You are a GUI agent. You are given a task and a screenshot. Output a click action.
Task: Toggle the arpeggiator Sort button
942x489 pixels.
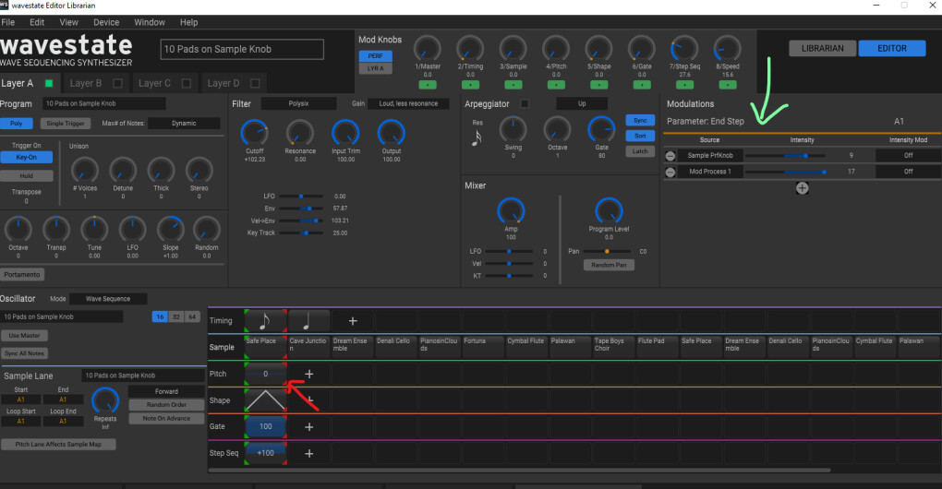click(x=640, y=136)
